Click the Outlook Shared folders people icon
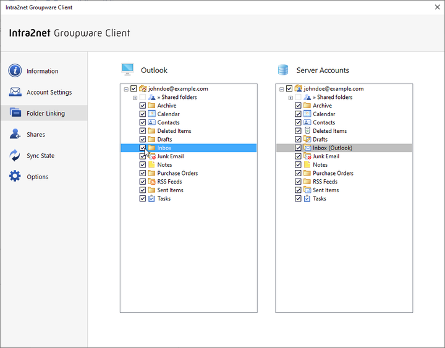This screenshot has width=445, height=348. point(152,97)
